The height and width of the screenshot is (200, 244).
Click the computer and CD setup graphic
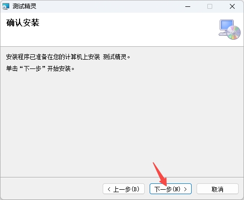(229, 29)
